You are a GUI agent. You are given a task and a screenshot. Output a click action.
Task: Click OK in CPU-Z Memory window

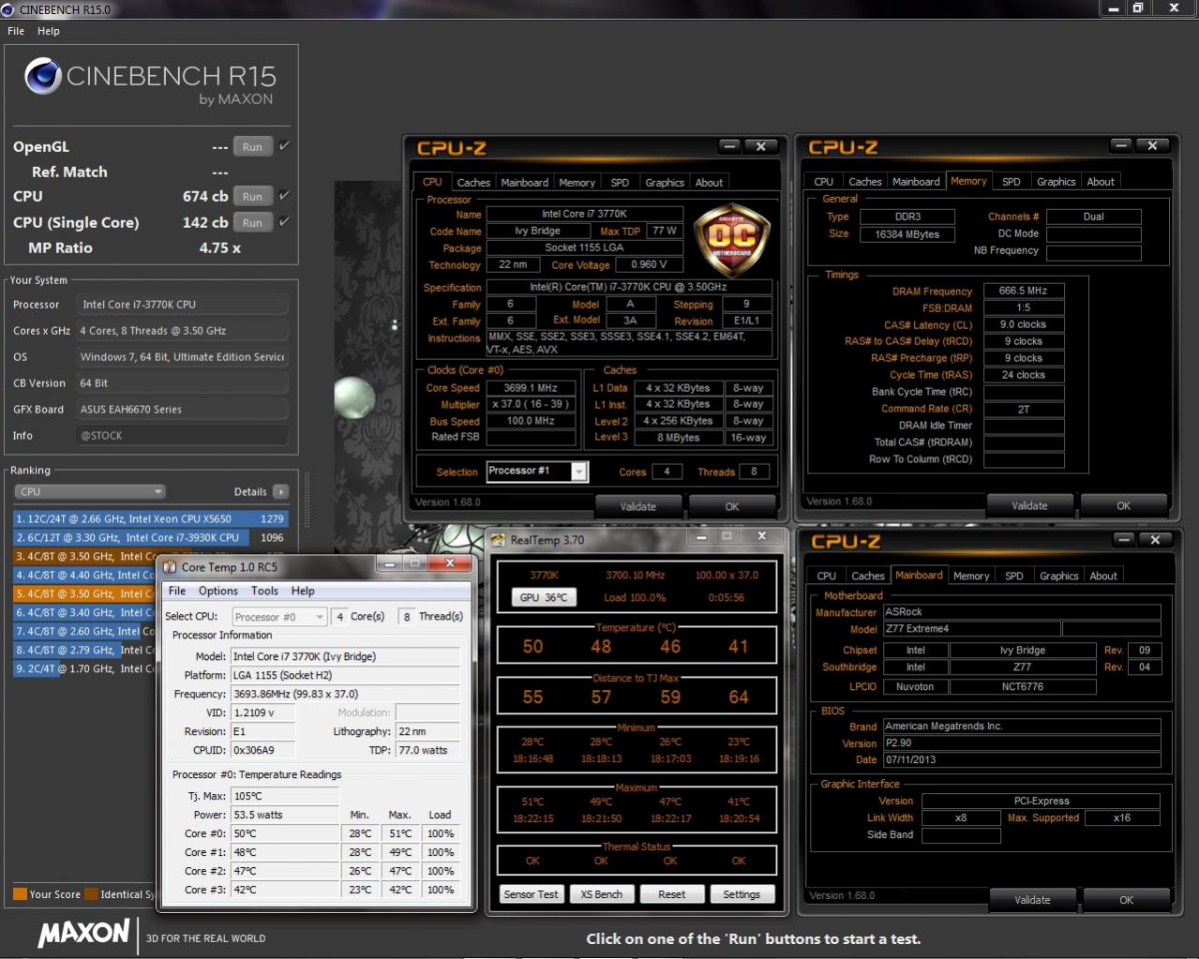(x=1123, y=505)
